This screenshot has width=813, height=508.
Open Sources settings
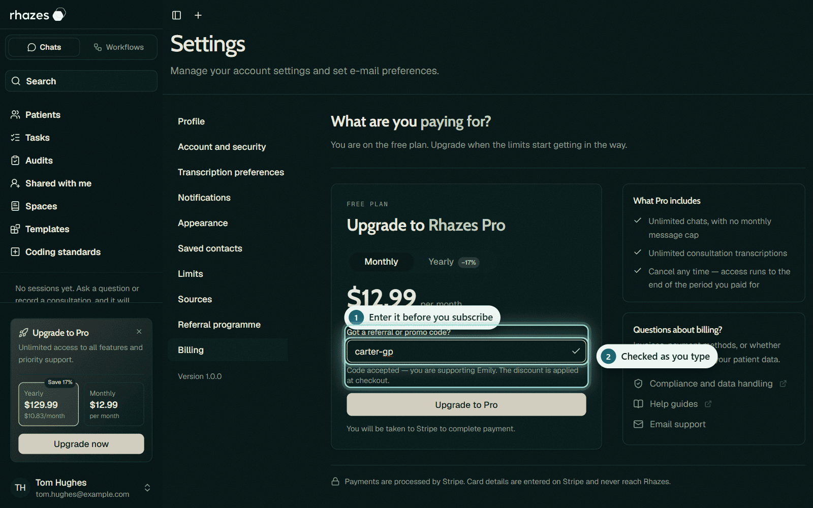228,299
